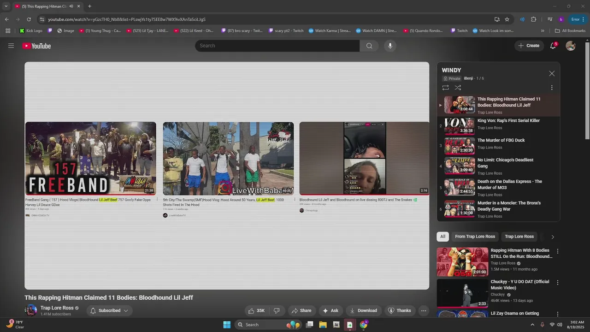
Task: Click the address bar URL
Action: [x=127, y=19]
